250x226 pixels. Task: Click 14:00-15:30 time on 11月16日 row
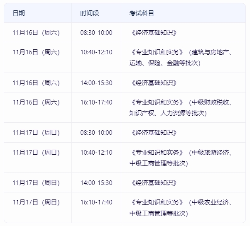[96, 83]
